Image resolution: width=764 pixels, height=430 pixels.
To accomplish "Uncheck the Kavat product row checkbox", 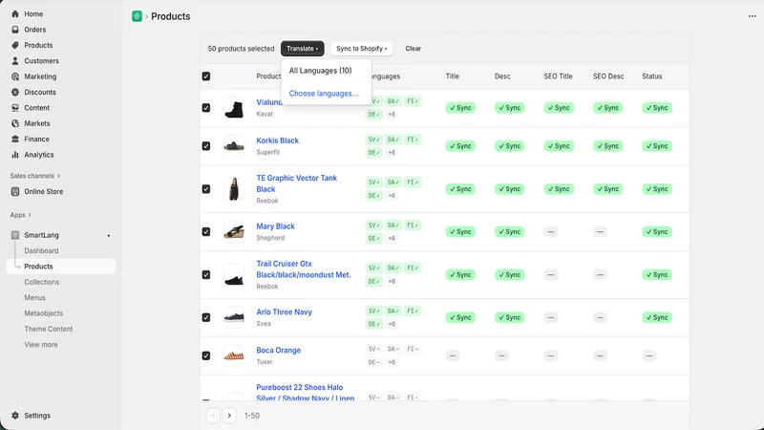I will coord(206,108).
